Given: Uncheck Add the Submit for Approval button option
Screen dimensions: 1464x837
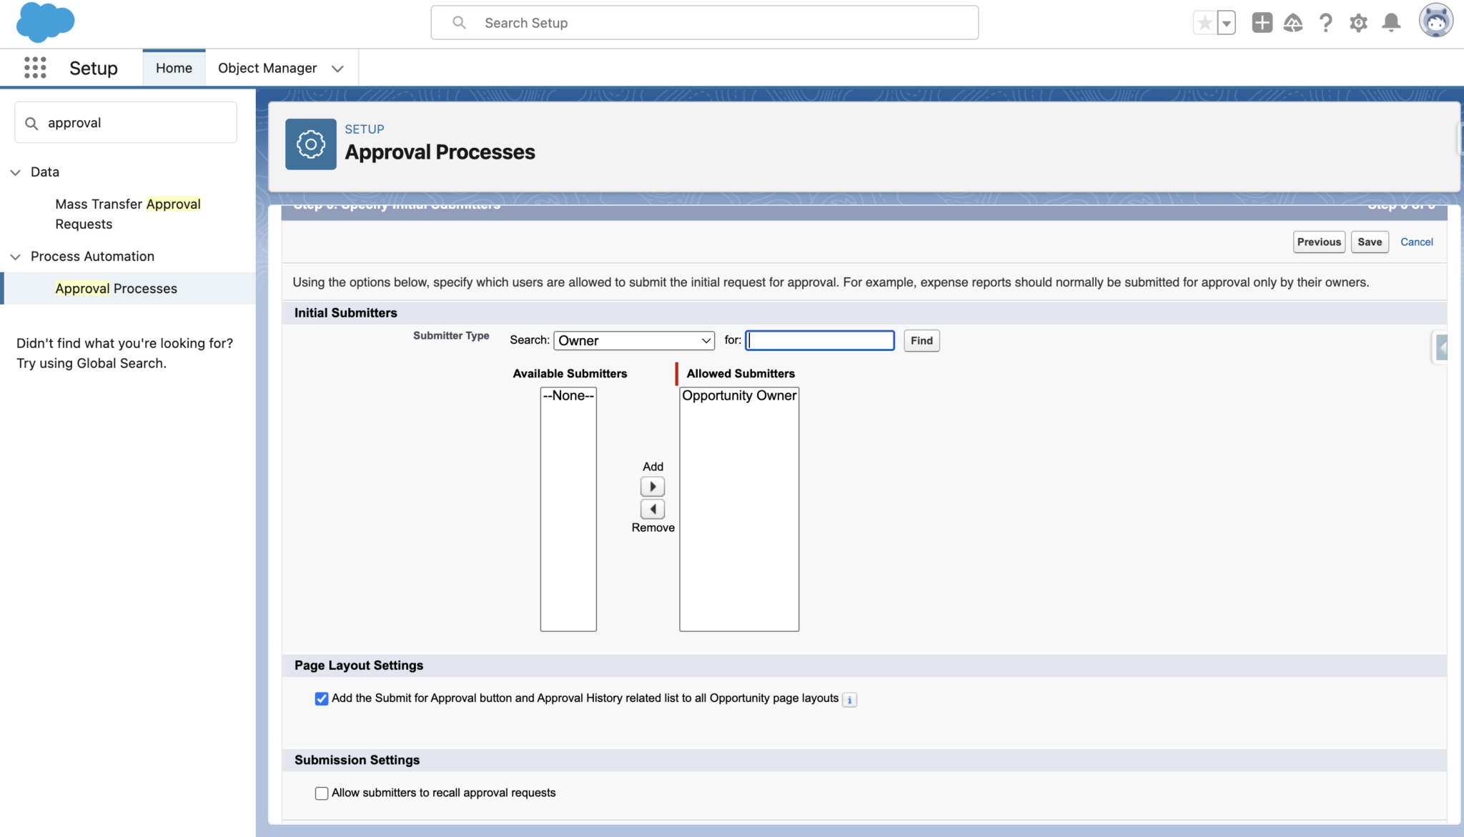Looking at the screenshot, I should 321,698.
